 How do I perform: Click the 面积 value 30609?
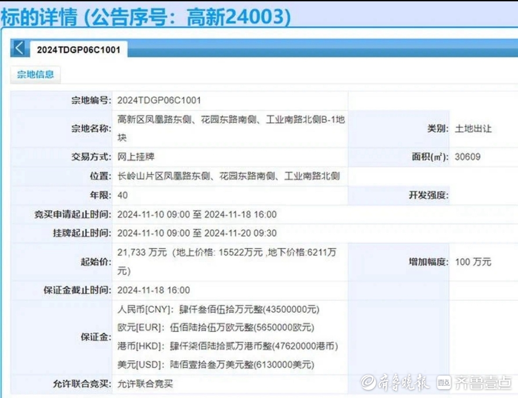tap(467, 157)
